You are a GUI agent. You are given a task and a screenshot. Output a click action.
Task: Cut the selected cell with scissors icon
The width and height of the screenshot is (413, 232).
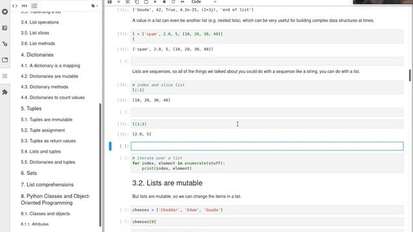click(128, 2)
